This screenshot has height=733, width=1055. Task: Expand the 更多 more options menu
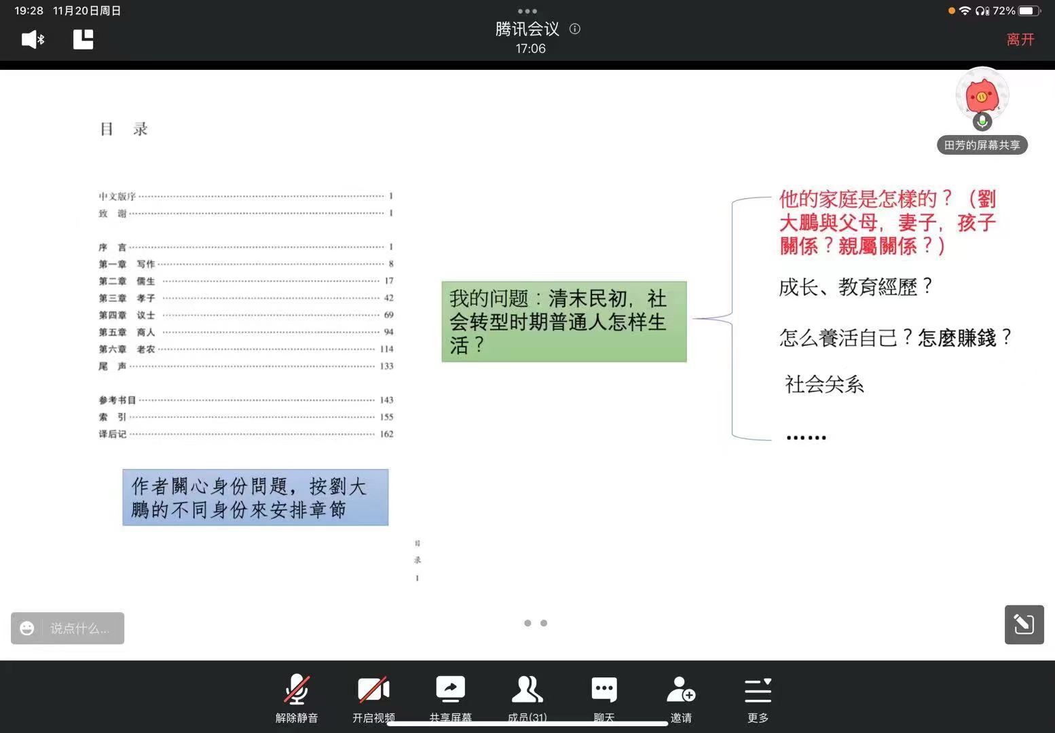tap(758, 698)
